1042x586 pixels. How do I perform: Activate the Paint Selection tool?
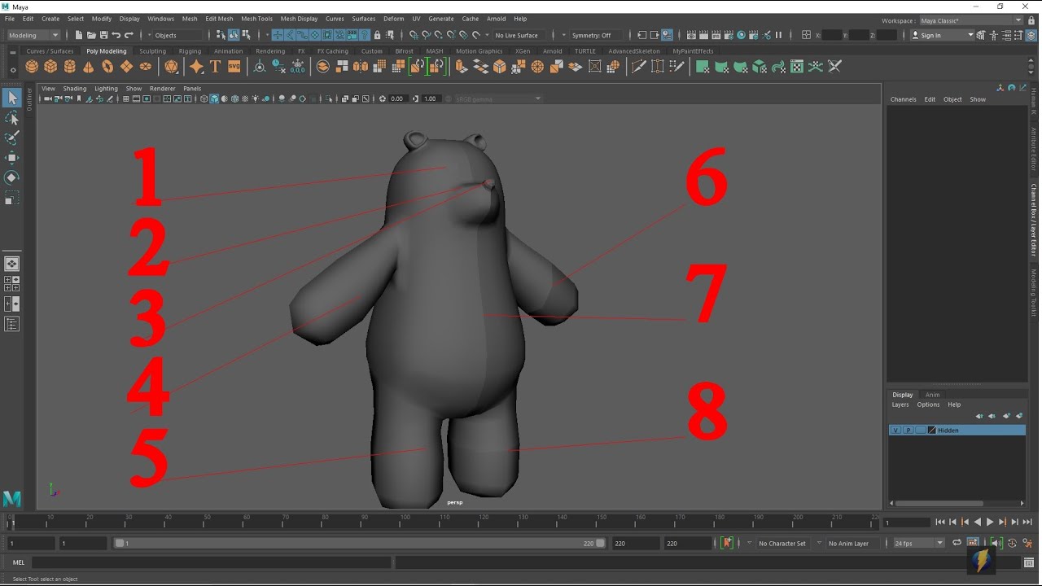(11, 138)
